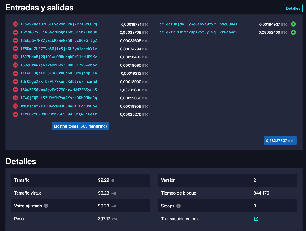Open input address 1FFwRFJQaTe337K68zDCcGDLUPkjgMpJXb
The width and height of the screenshot is (306, 231).
[x=59, y=73]
